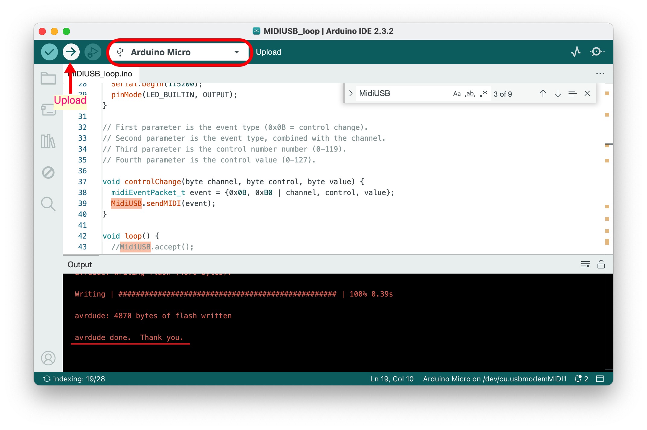The width and height of the screenshot is (647, 430).
Task: Click the editor vertical scrollbar overview ruler
Action: coord(608,168)
